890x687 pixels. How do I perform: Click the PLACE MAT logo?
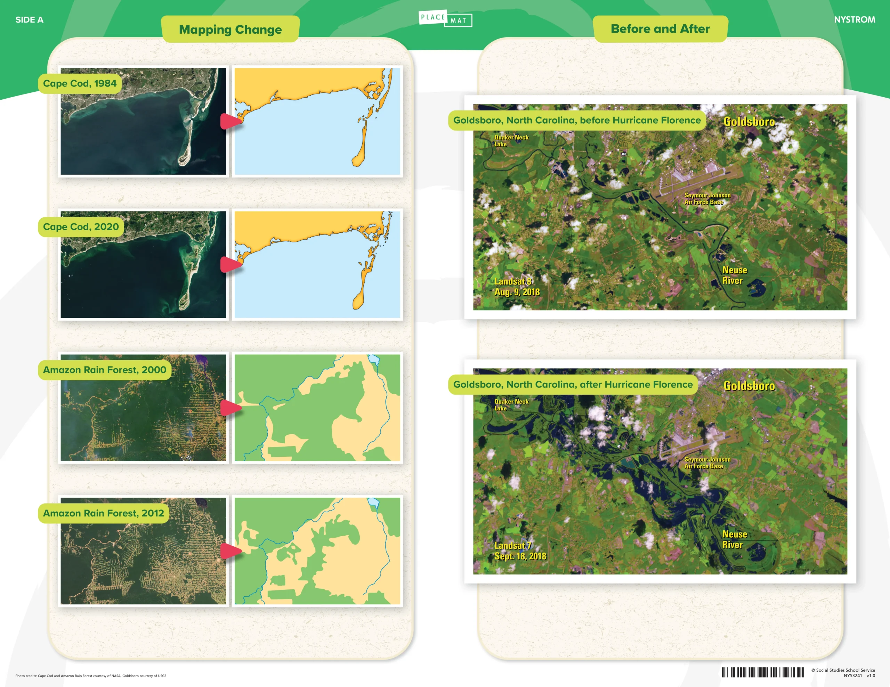(445, 18)
